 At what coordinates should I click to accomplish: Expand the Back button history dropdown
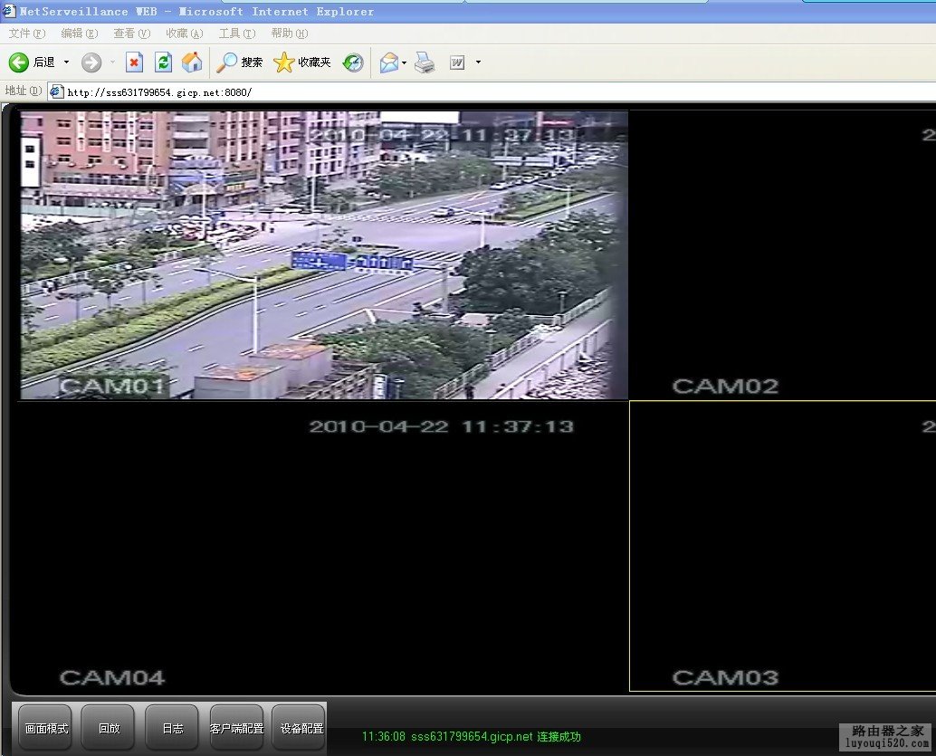pyautogui.click(x=66, y=62)
